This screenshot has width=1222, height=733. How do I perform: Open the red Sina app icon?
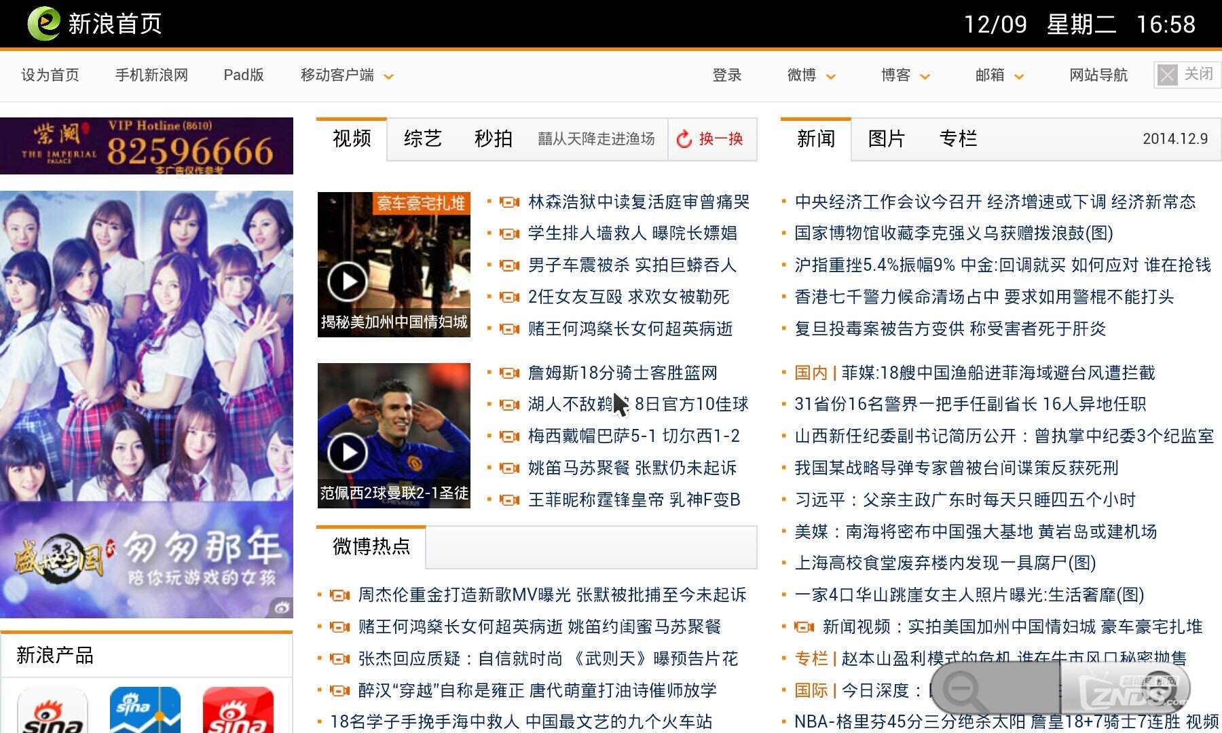238,710
